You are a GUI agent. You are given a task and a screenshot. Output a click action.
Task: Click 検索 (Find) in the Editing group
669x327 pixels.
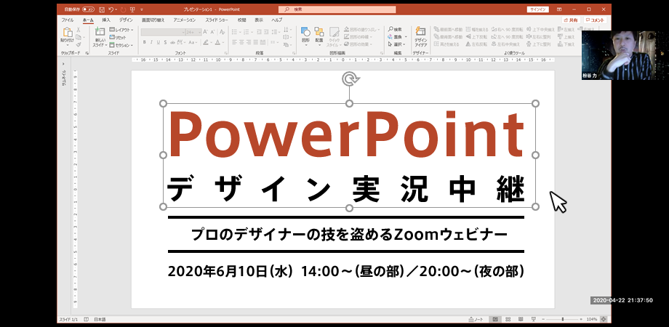pyautogui.click(x=395, y=29)
